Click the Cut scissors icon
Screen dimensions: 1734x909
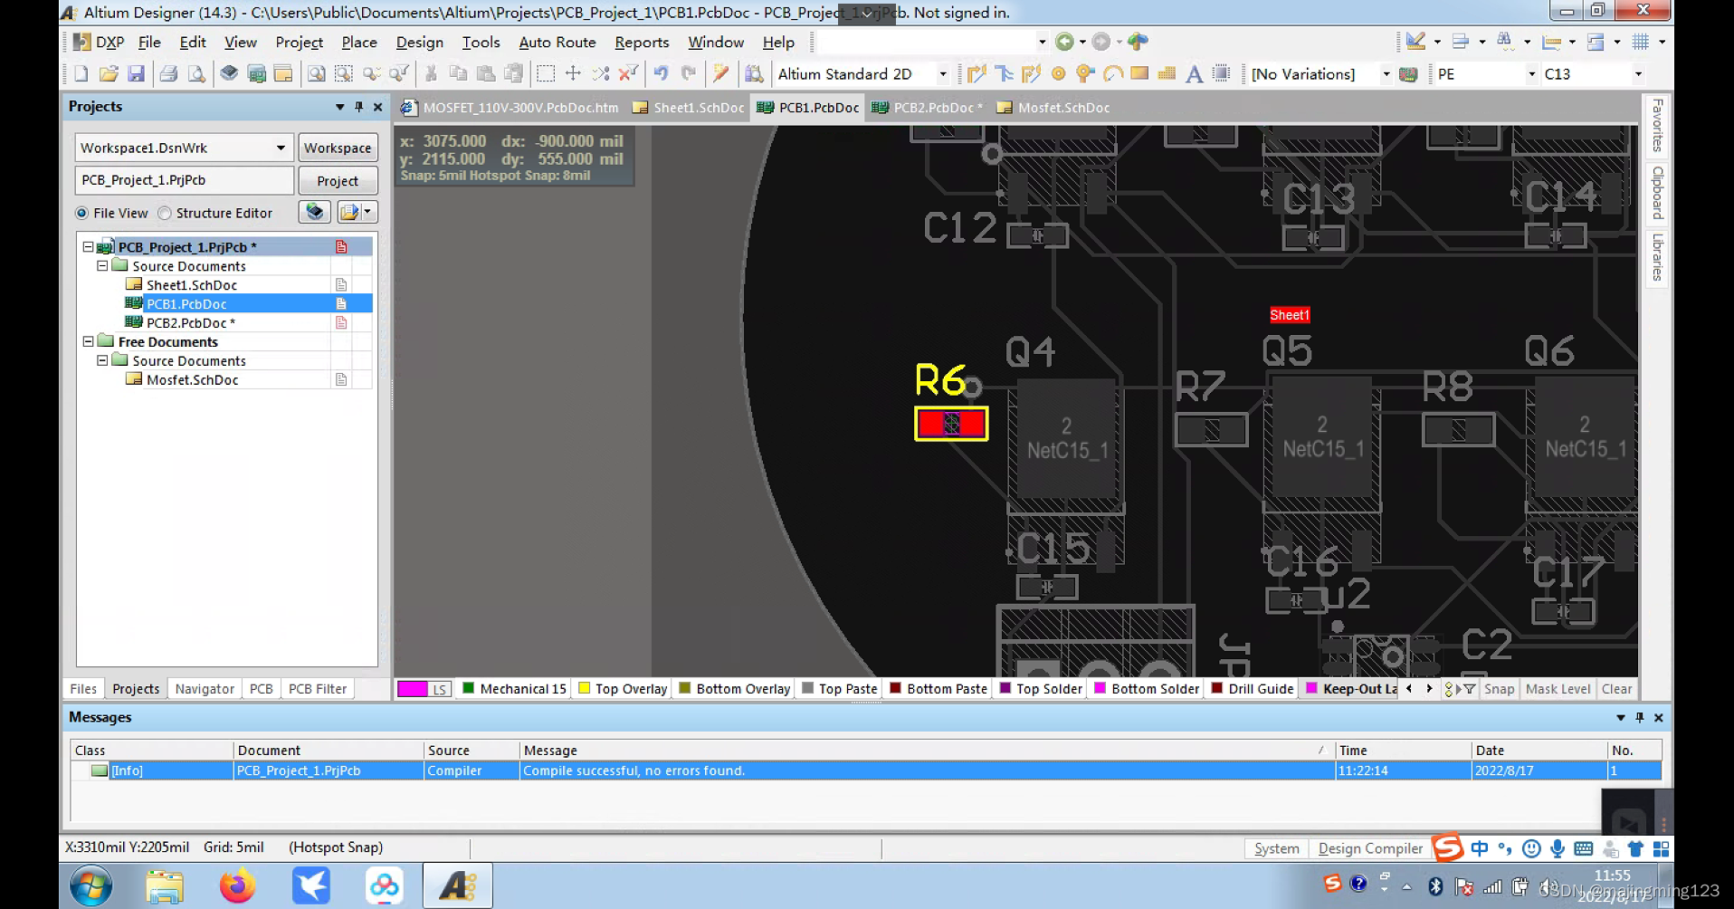[431, 74]
